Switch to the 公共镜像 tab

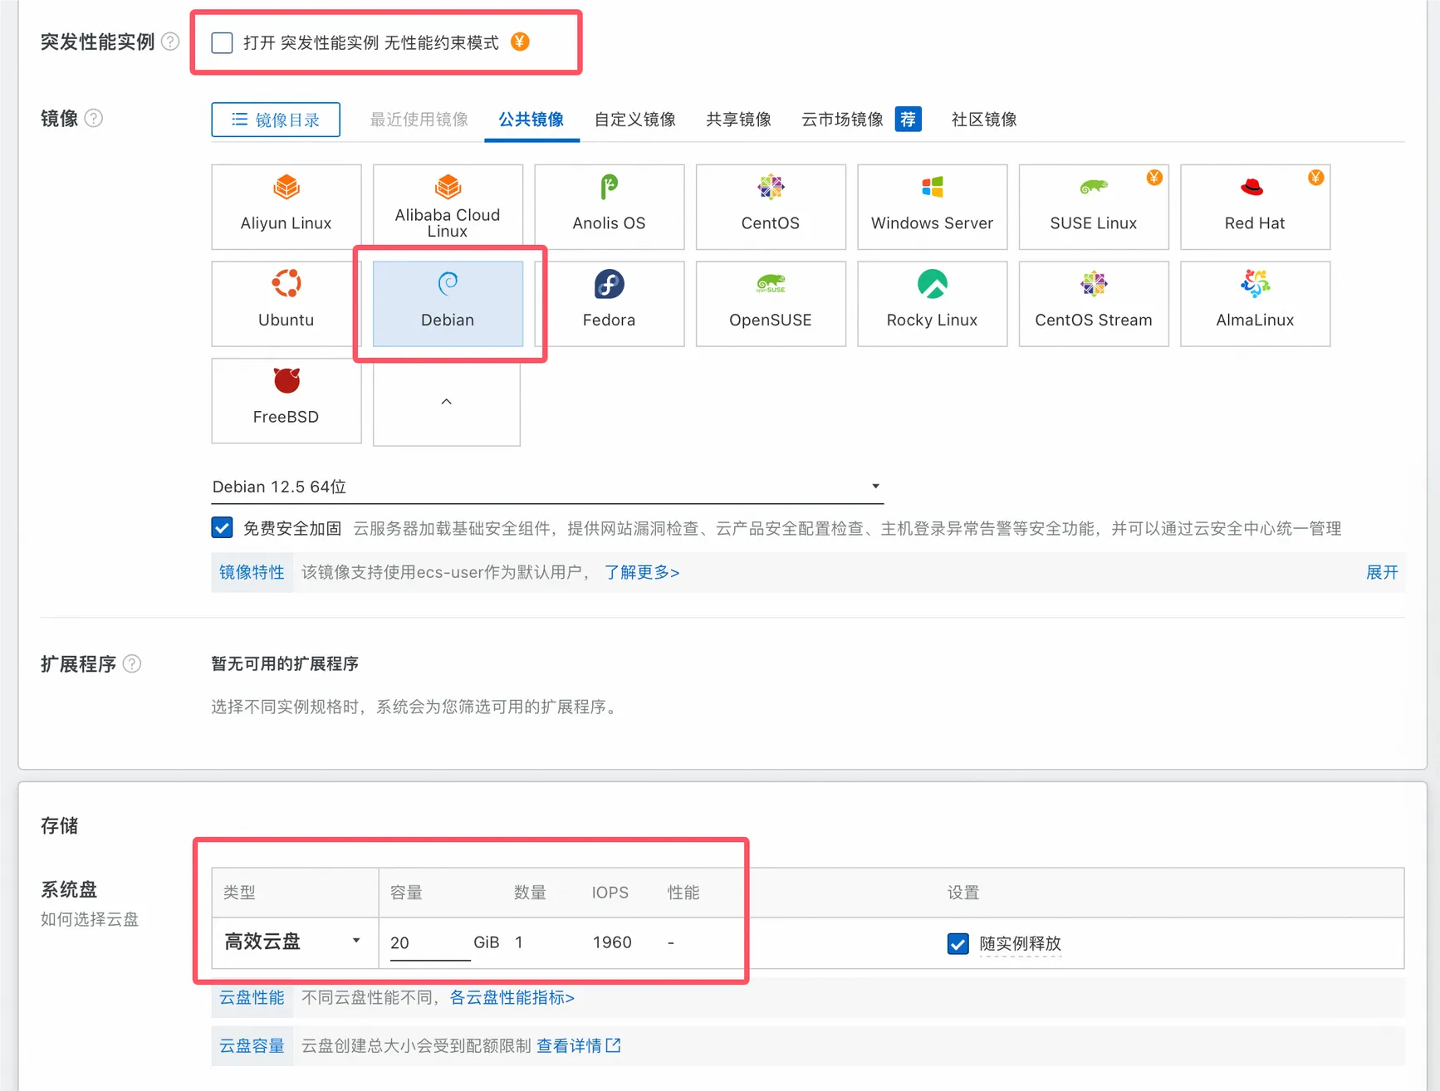pos(531,120)
